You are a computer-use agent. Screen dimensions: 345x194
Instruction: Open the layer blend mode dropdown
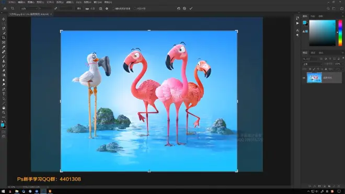[313, 64]
